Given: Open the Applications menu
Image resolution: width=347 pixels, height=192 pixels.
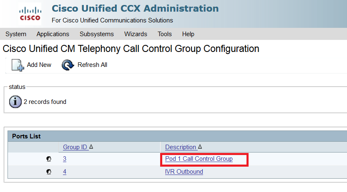Looking at the screenshot, I should (53, 34).
